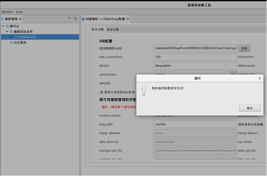
Task: Collapse the 集群项目名称 tree node
Action: point(7,32)
